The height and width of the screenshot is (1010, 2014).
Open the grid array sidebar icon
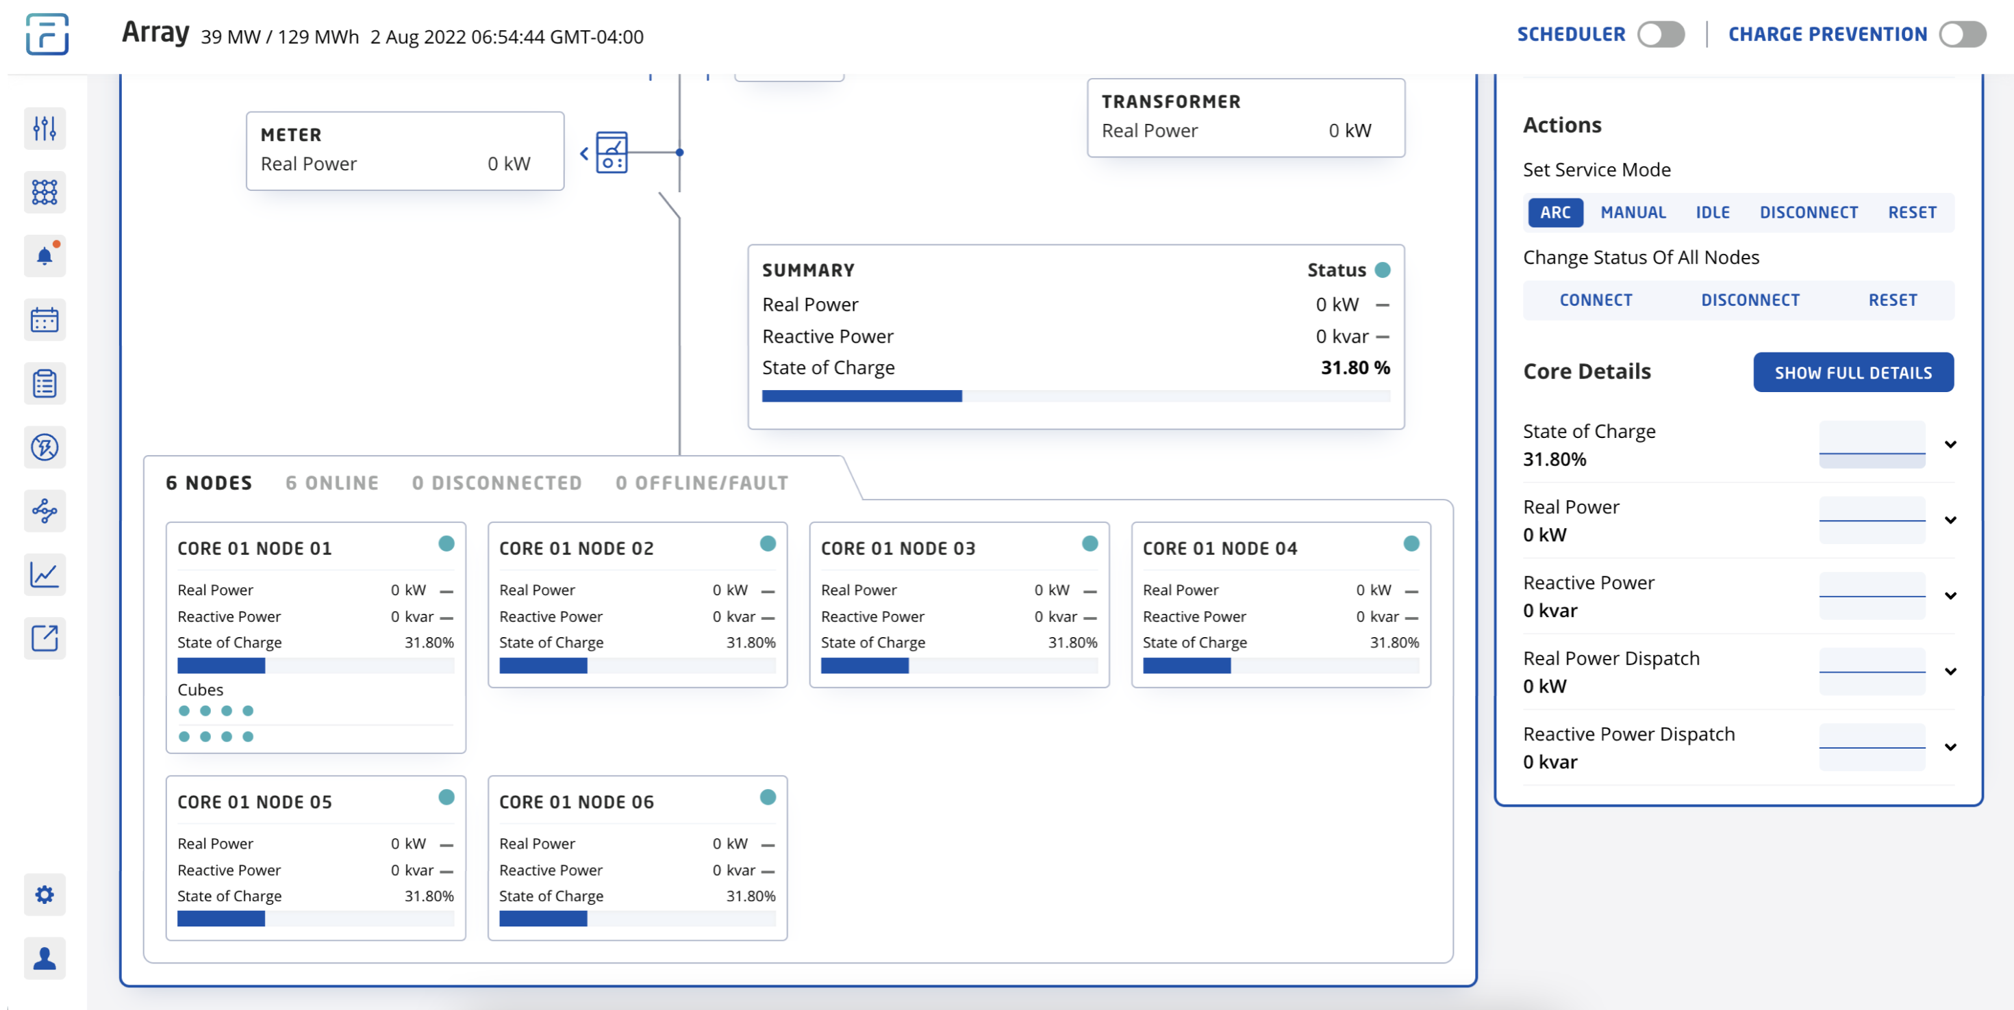45,192
